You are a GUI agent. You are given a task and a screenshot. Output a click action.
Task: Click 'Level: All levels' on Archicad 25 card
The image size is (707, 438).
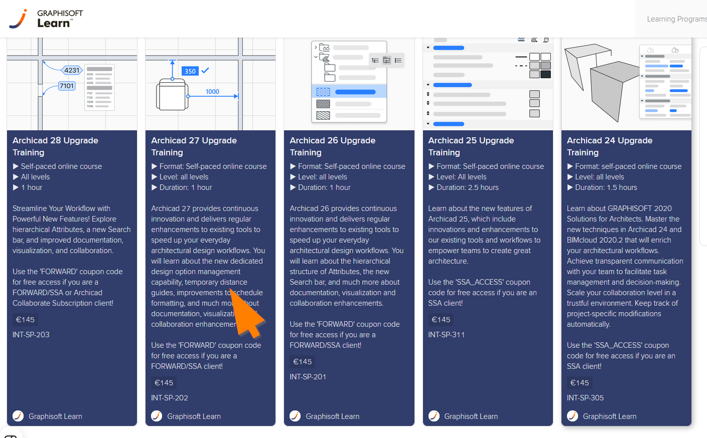(x=458, y=177)
